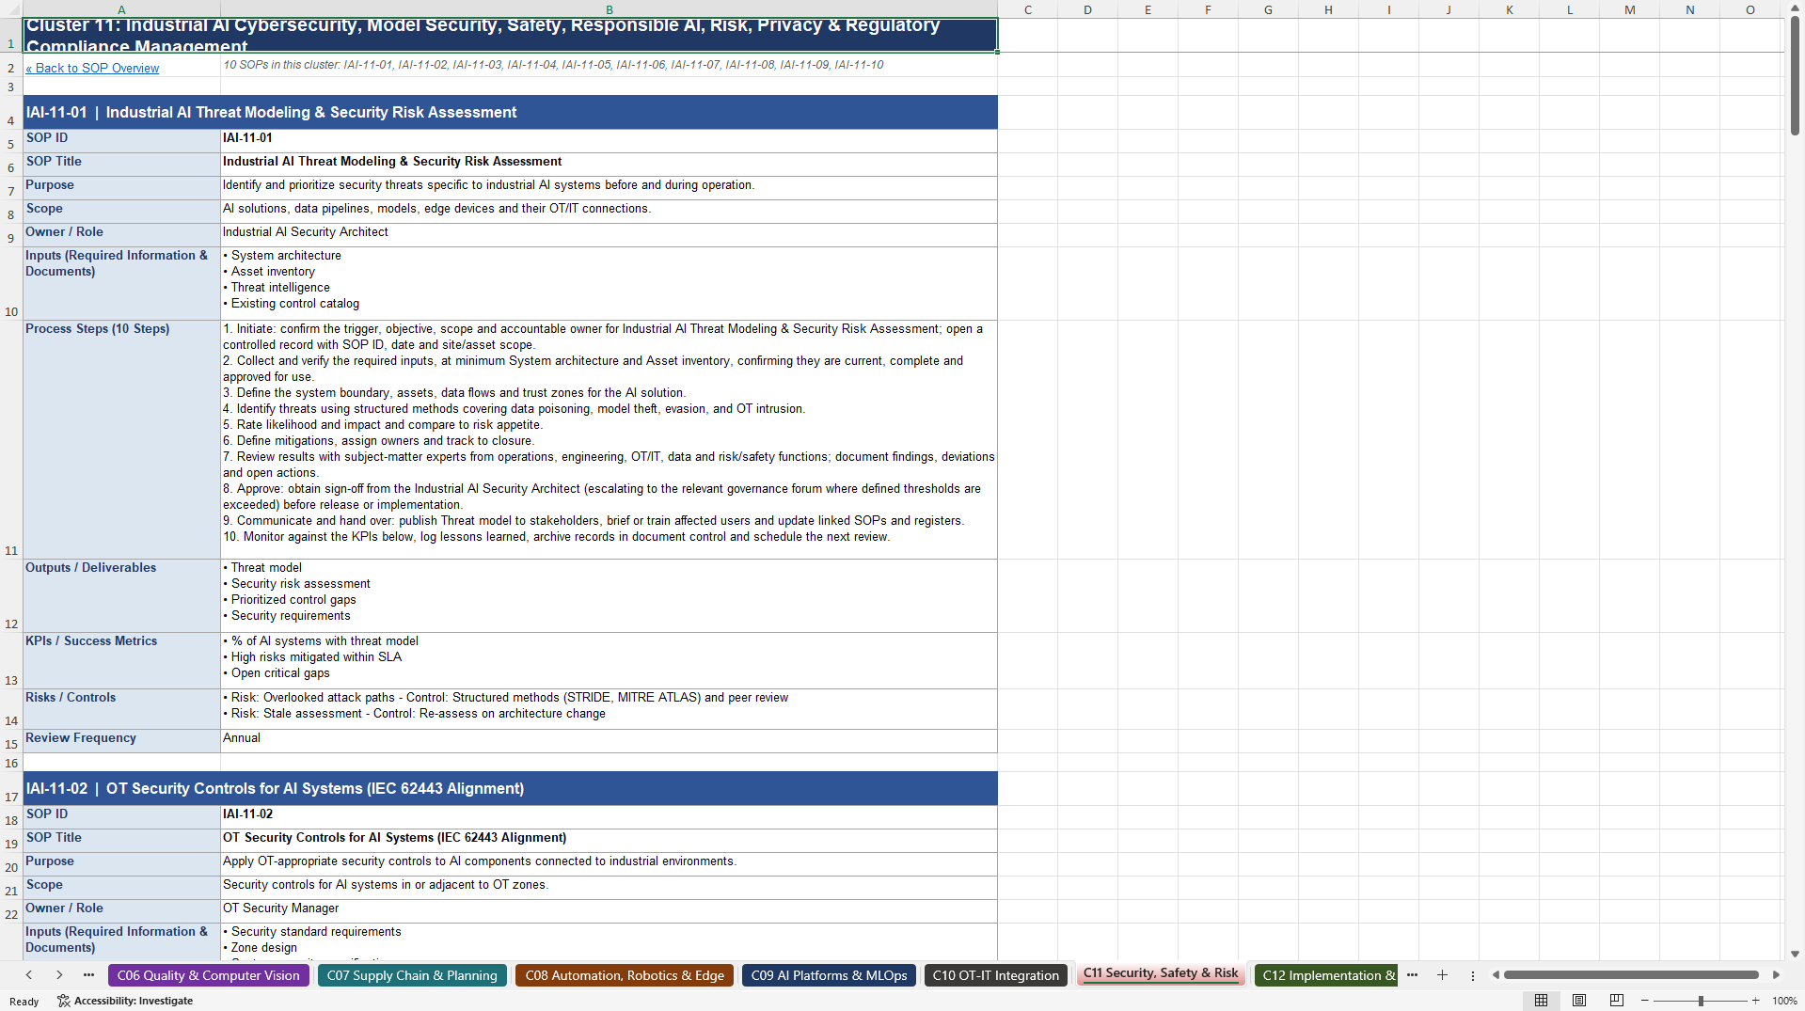Select the IAI-11-02 section header cell

pos(510,788)
